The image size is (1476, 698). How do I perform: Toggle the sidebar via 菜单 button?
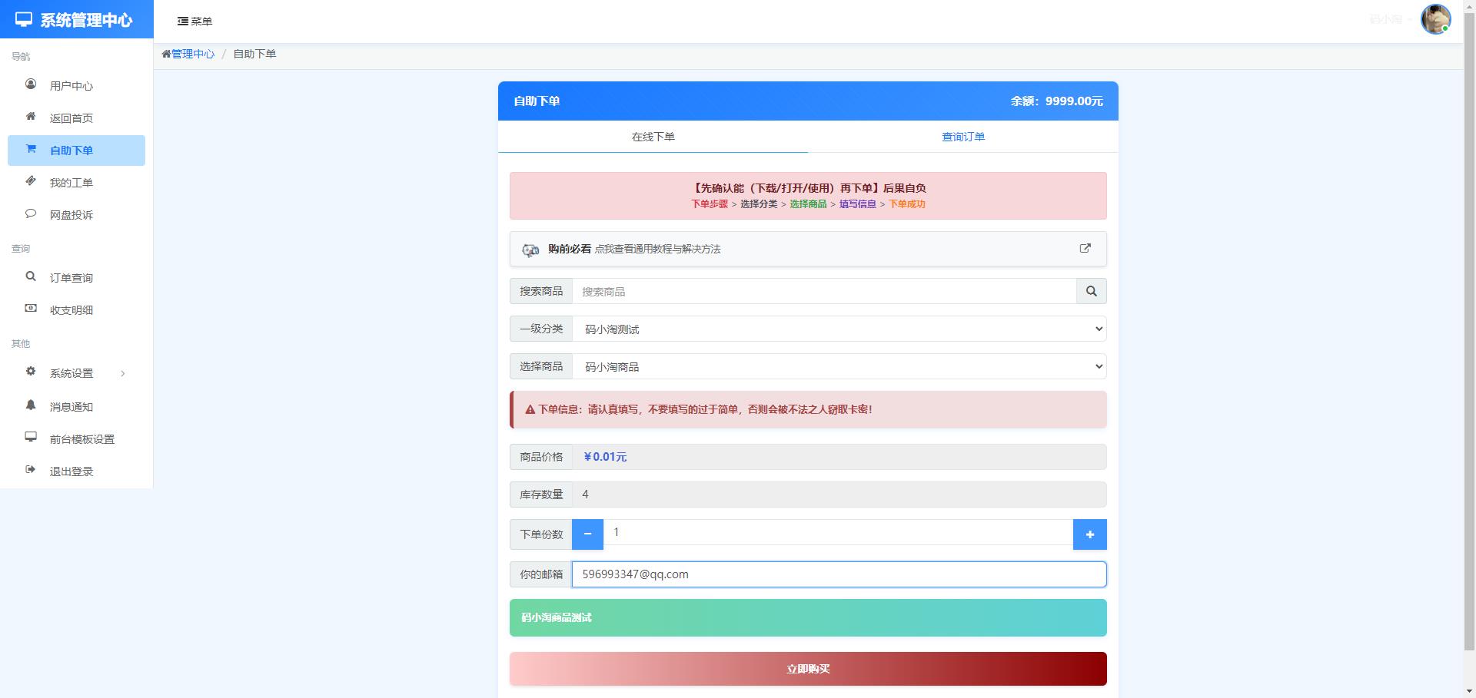[194, 21]
